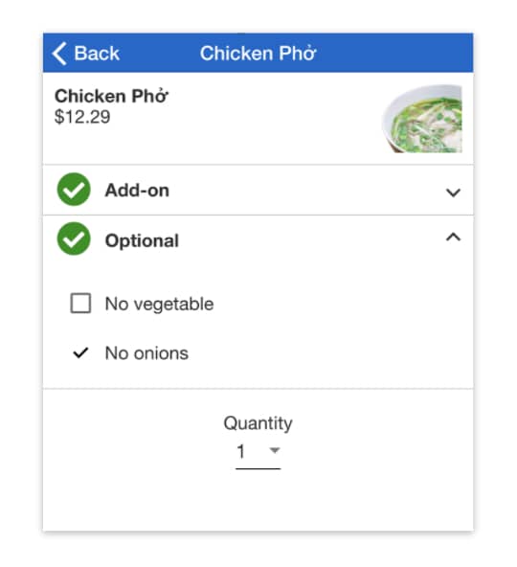Click the blue header bar's empty right side

394,53
